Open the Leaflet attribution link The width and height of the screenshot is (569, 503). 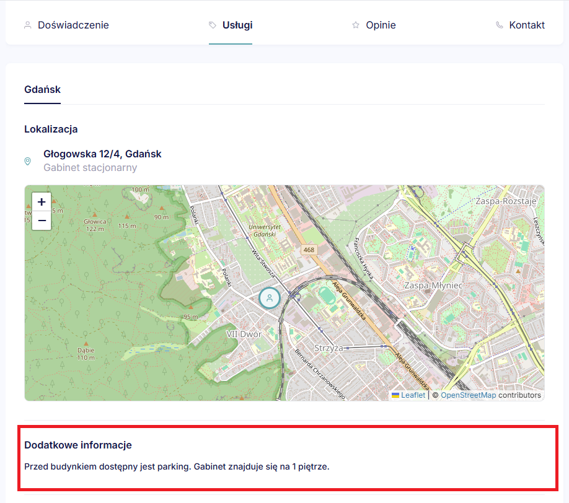[413, 395]
